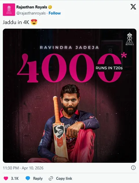Open the @rajasthanroyals handle link
The width and height of the screenshot is (139, 183).
(31, 13)
